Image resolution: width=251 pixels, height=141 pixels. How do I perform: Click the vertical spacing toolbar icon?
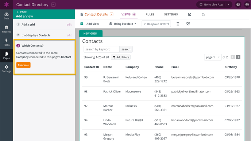point(178,24)
